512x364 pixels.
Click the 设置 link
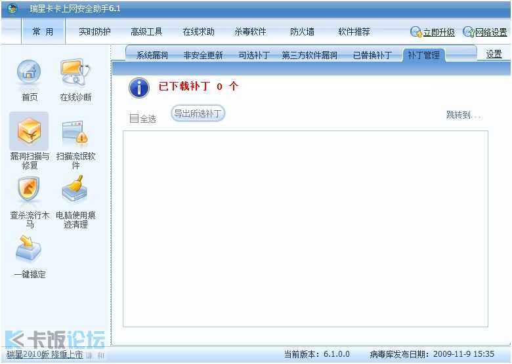494,54
